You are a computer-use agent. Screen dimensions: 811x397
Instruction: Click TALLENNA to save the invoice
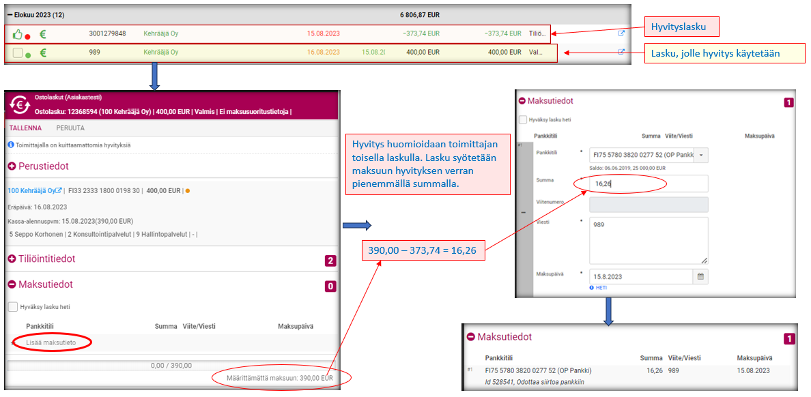25,128
